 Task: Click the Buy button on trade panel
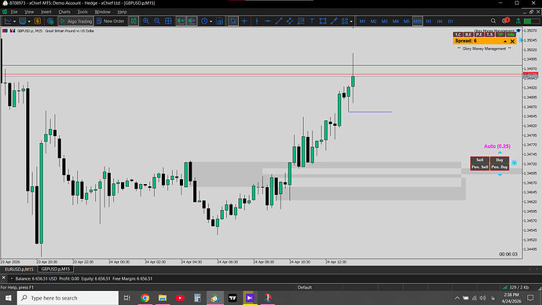[x=500, y=160]
